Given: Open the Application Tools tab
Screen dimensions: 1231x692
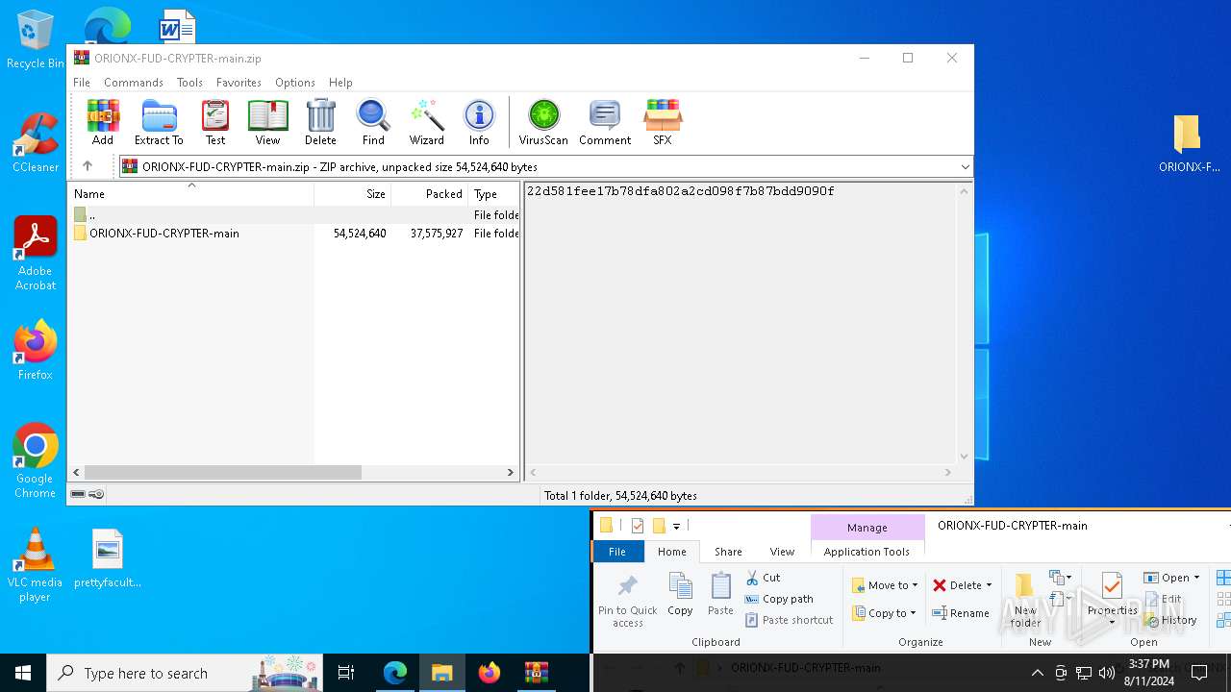Looking at the screenshot, I should pos(867,552).
